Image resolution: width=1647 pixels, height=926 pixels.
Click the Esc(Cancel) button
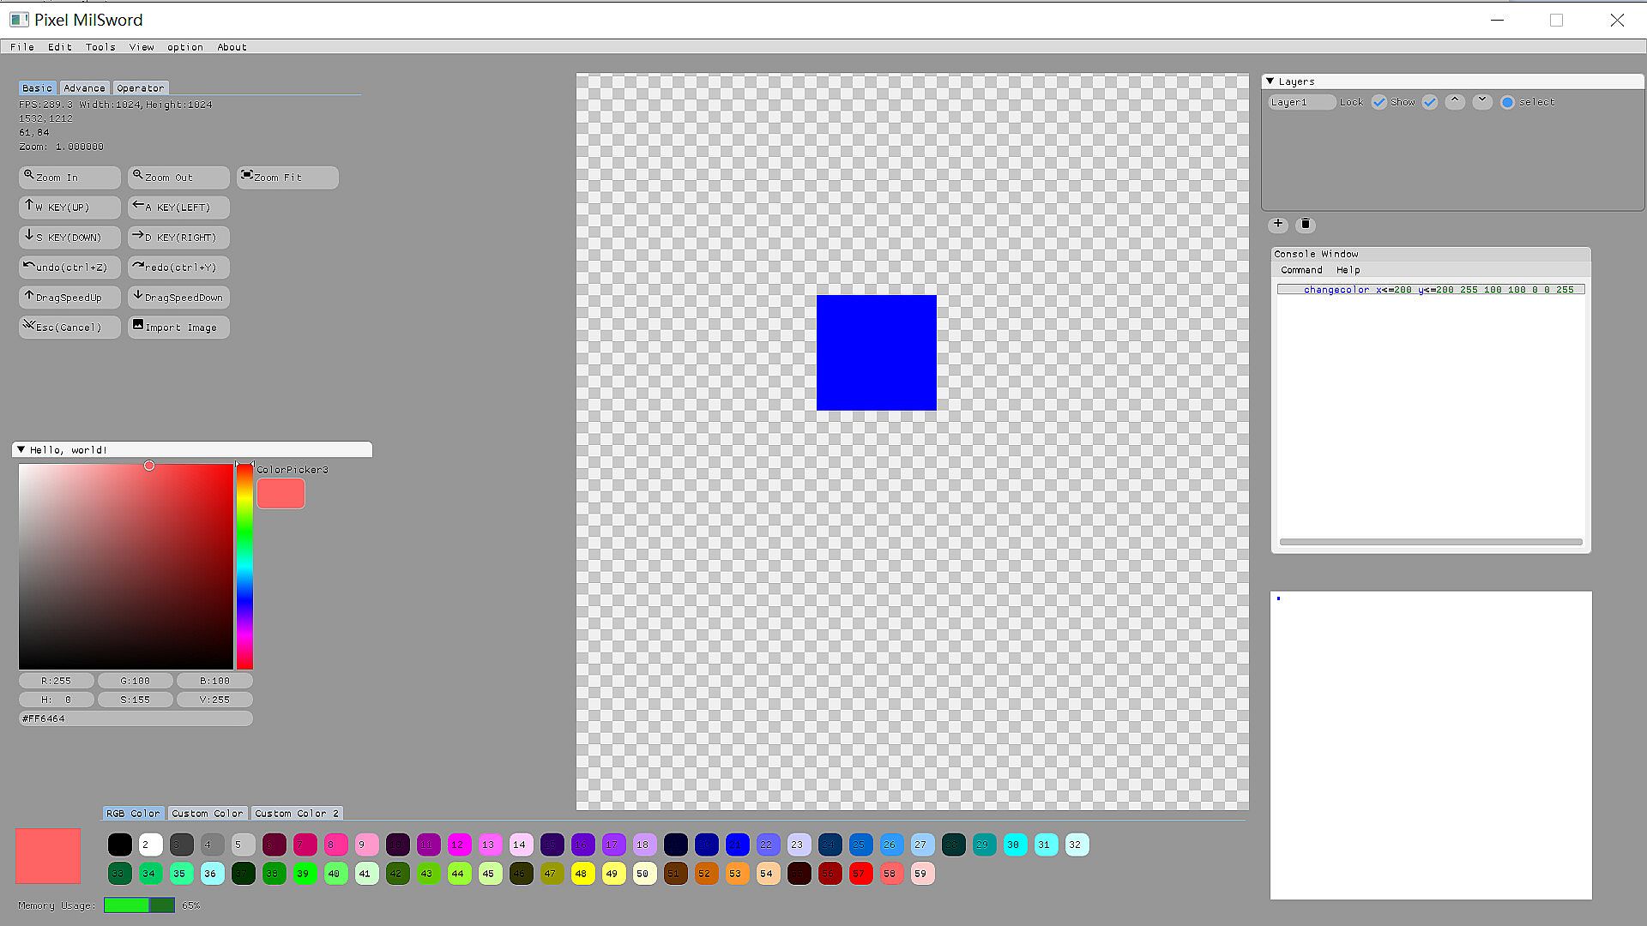pos(69,328)
